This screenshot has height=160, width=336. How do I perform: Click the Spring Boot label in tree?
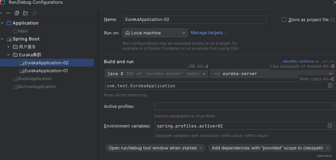(26, 39)
